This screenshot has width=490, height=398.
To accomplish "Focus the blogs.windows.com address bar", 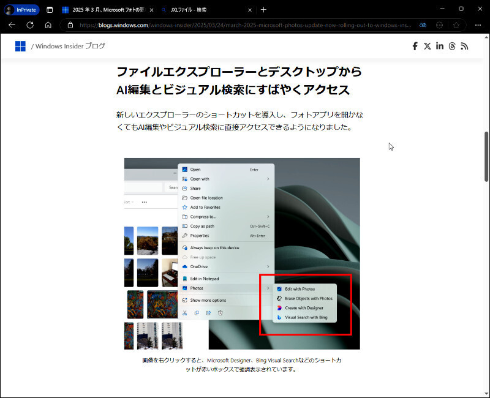I will pyautogui.click(x=245, y=25).
